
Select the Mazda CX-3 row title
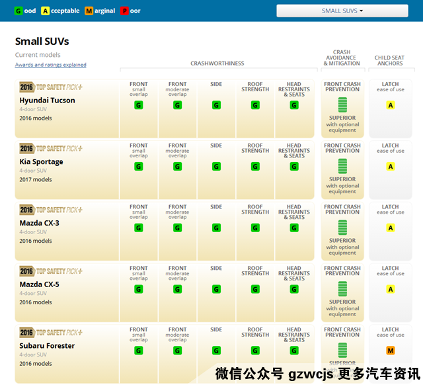39,224
